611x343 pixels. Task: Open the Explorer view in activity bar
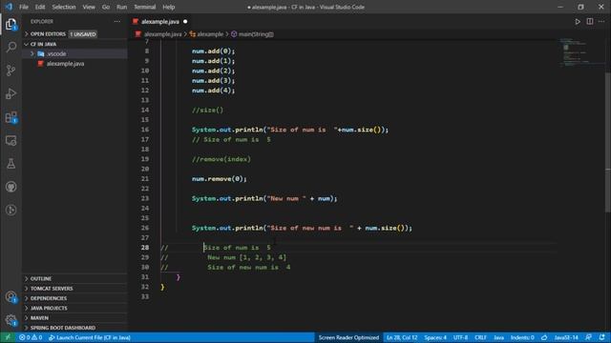click(x=11, y=24)
